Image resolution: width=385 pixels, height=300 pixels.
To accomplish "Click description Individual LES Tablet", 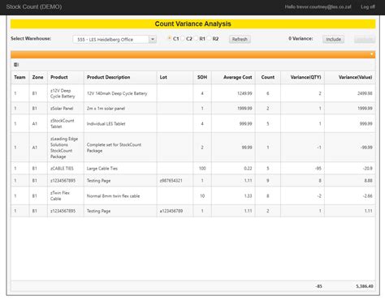I will [x=106, y=124].
